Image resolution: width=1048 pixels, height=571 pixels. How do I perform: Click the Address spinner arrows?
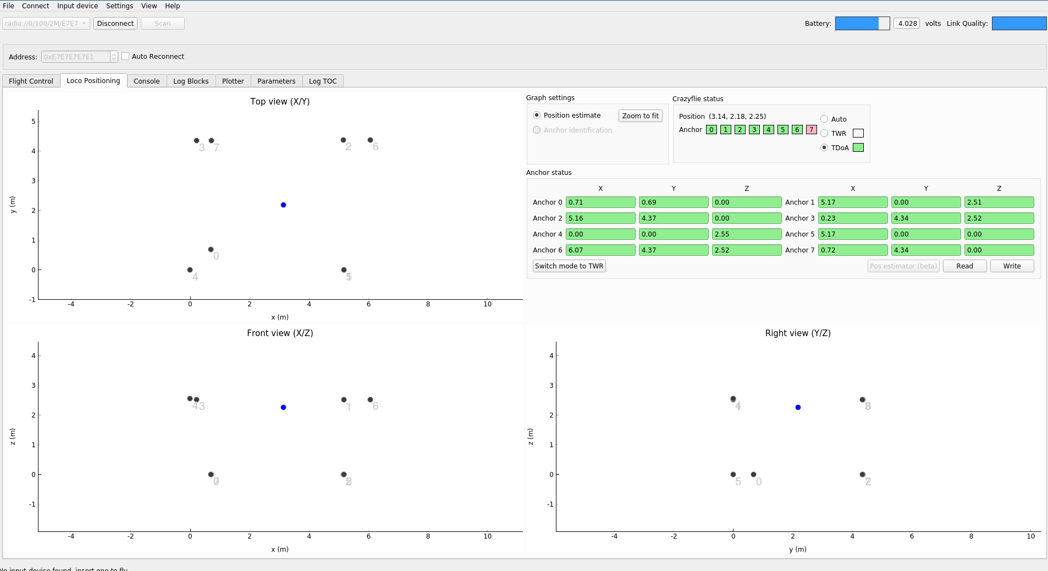coord(114,57)
